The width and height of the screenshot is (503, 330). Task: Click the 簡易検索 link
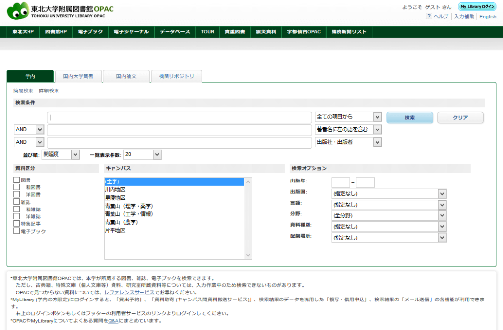pos(23,91)
